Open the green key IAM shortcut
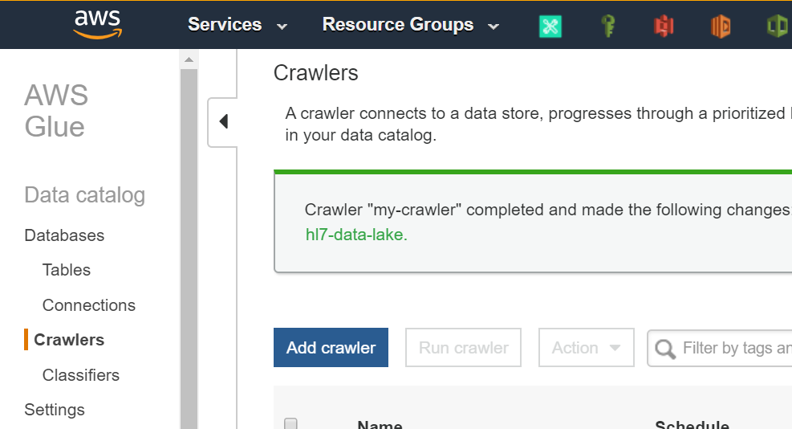The width and height of the screenshot is (792, 429). [x=608, y=26]
